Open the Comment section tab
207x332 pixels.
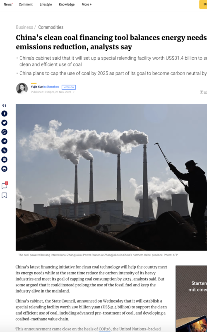pos(26,5)
